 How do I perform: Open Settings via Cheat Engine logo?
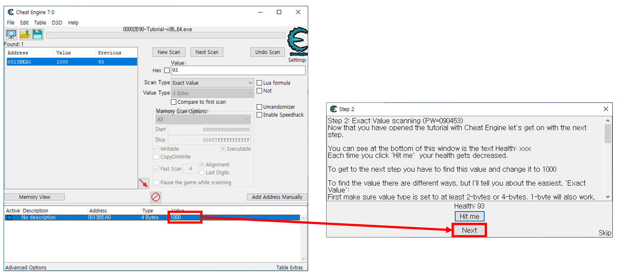click(297, 42)
